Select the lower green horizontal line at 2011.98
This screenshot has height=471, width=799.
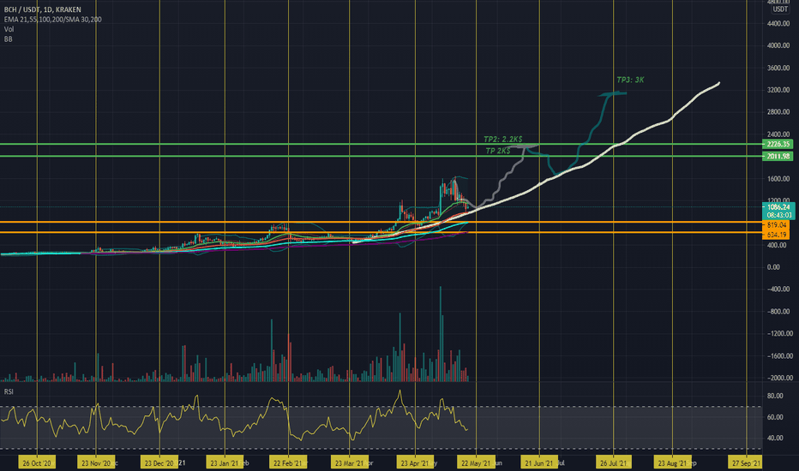pyautogui.click(x=381, y=156)
